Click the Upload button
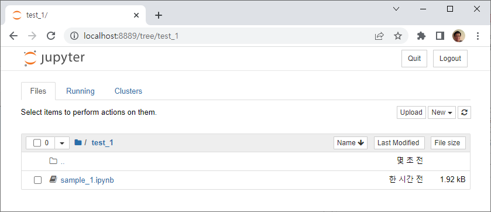This screenshot has width=491, height=212. pos(411,112)
